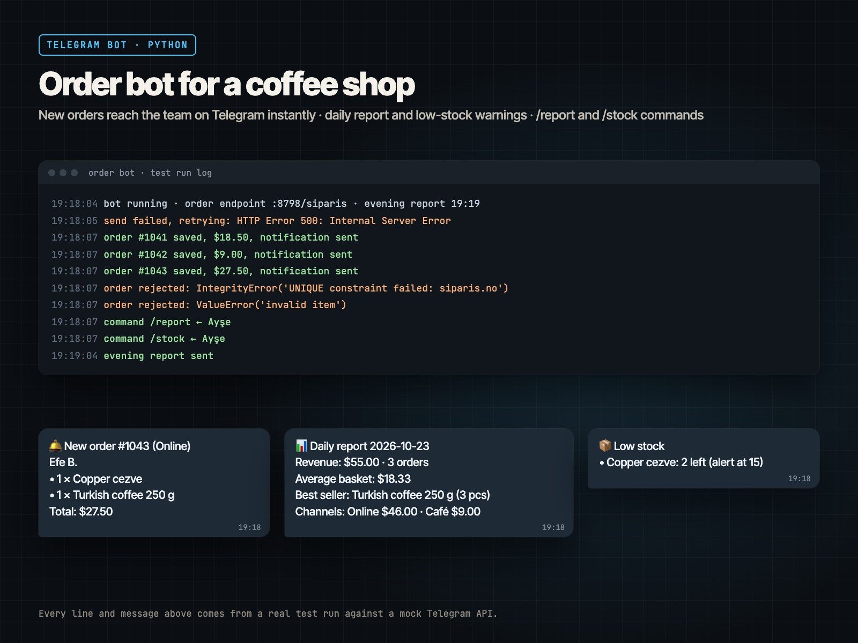Select 'Copper cezve: 2 left (alert at 15)'
858x643 pixels.
coord(681,462)
